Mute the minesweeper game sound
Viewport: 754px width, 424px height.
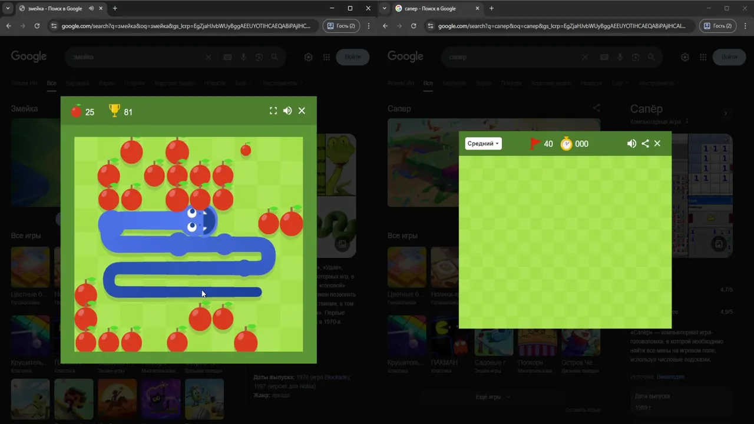tap(631, 144)
